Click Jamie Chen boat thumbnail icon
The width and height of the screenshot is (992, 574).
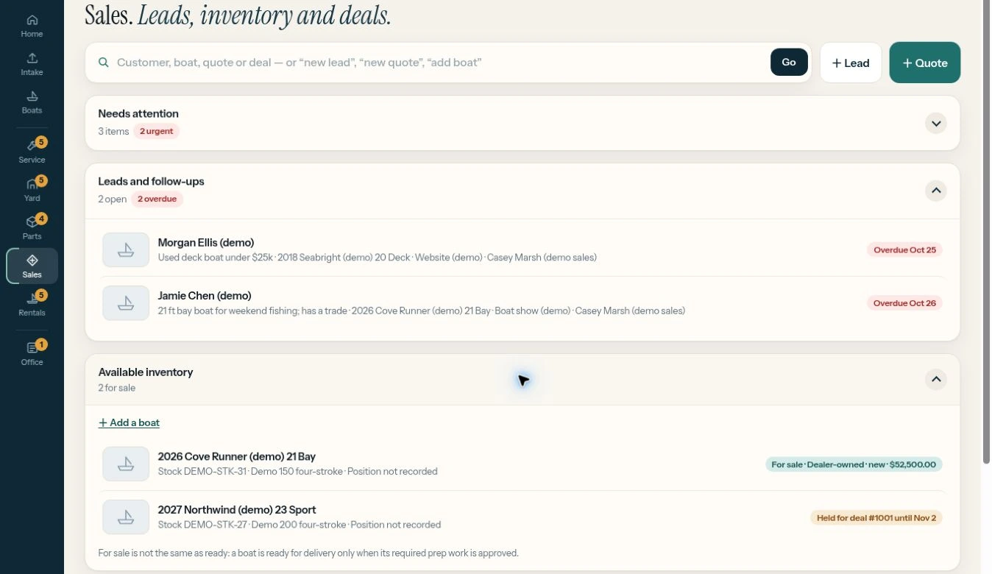[126, 303]
